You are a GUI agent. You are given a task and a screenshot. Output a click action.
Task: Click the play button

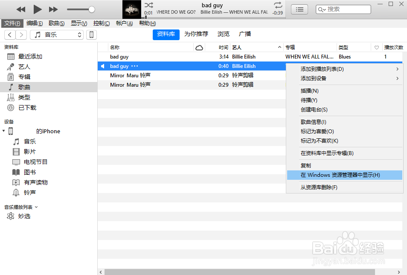click(38, 10)
